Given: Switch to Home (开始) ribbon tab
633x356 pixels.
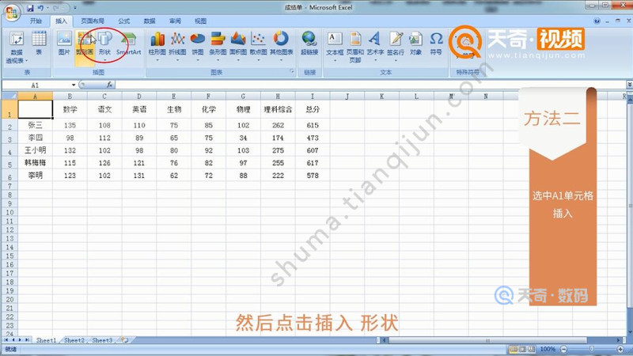Looking at the screenshot, I should 36,21.
